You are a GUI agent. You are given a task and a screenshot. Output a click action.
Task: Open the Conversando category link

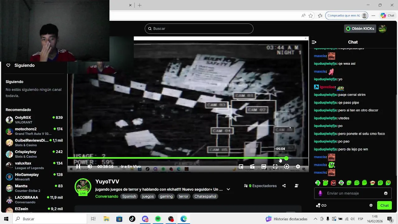(x=107, y=196)
